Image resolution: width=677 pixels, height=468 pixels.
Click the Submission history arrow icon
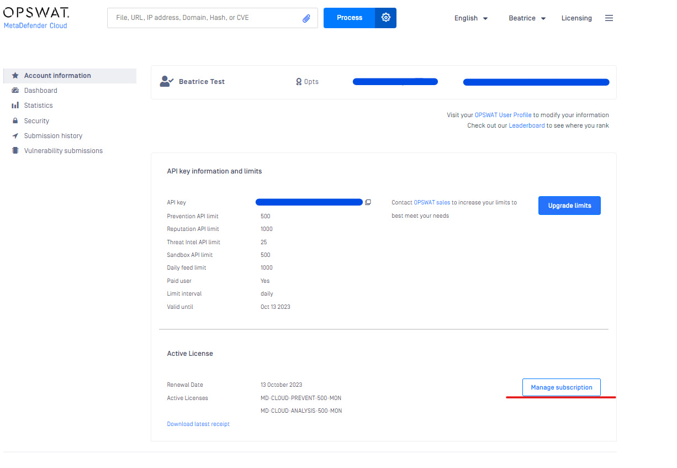tap(15, 136)
